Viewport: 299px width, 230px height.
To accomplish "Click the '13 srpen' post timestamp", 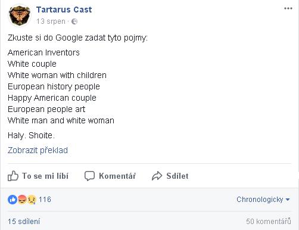I will (x=51, y=21).
